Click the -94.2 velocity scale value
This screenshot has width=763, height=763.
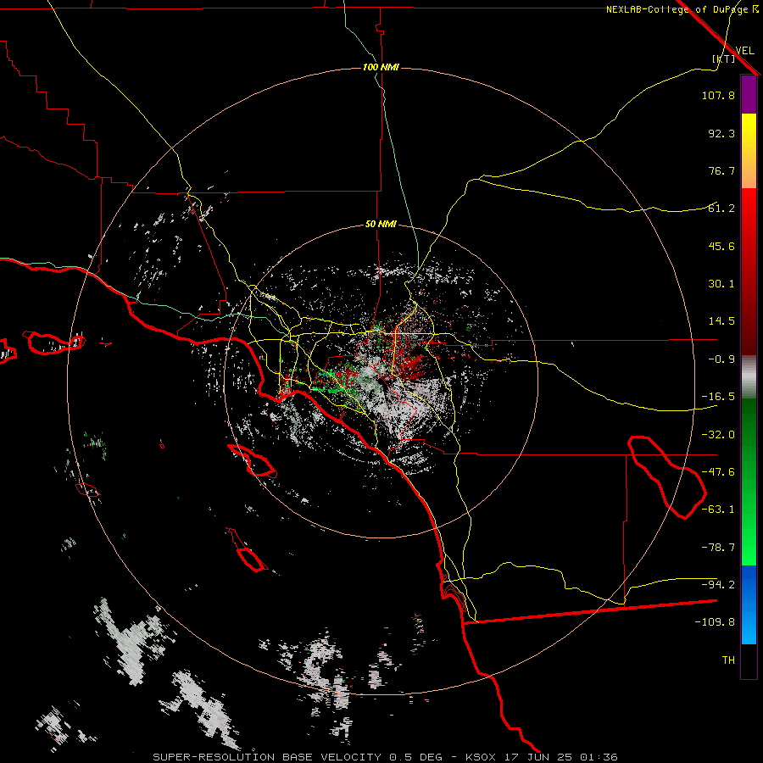pyautogui.click(x=718, y=584)
